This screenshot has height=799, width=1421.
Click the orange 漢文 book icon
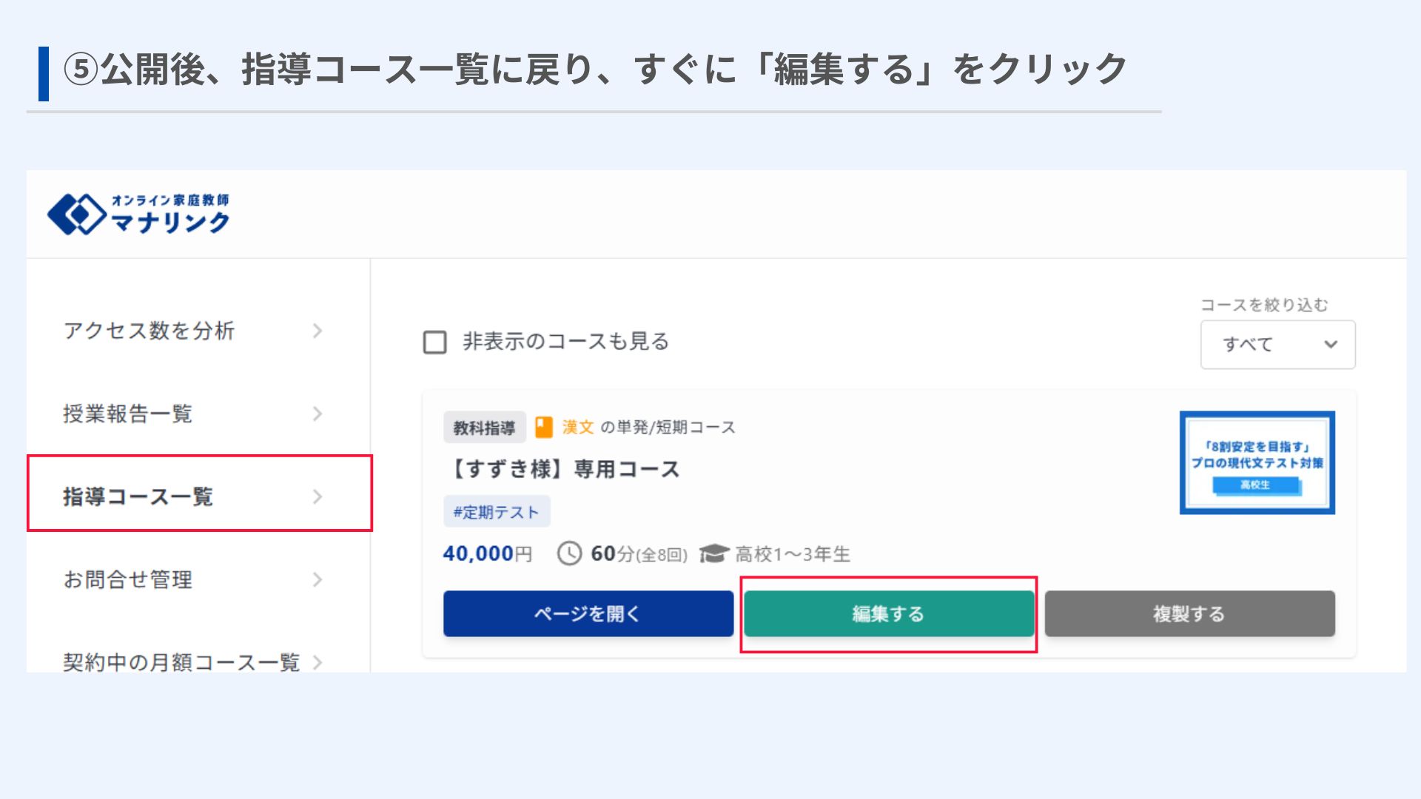click(x=544, y=427)
